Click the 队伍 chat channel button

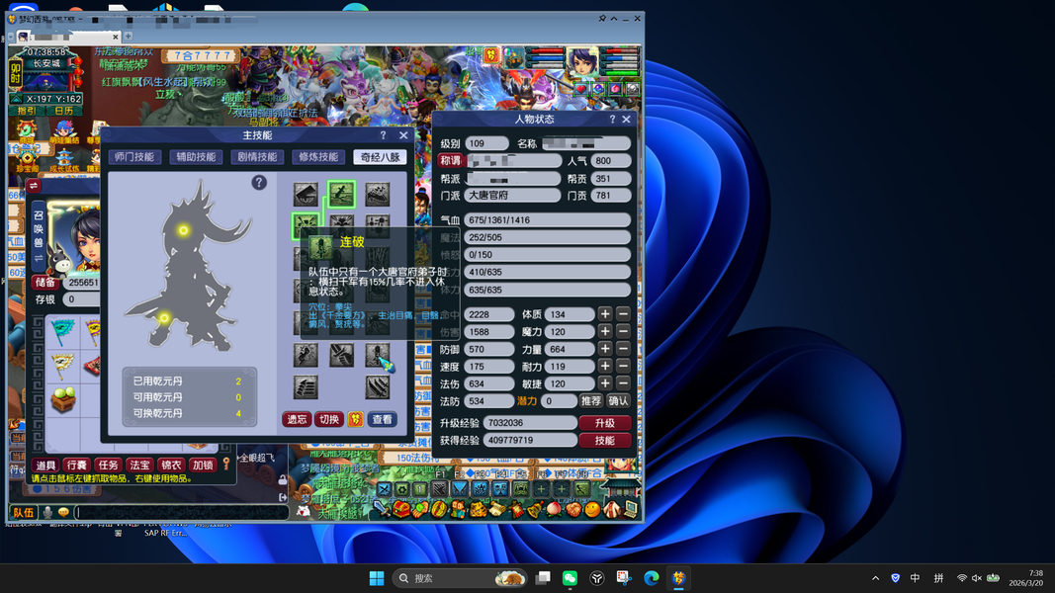pyautogui.click(x=24, y=512)
